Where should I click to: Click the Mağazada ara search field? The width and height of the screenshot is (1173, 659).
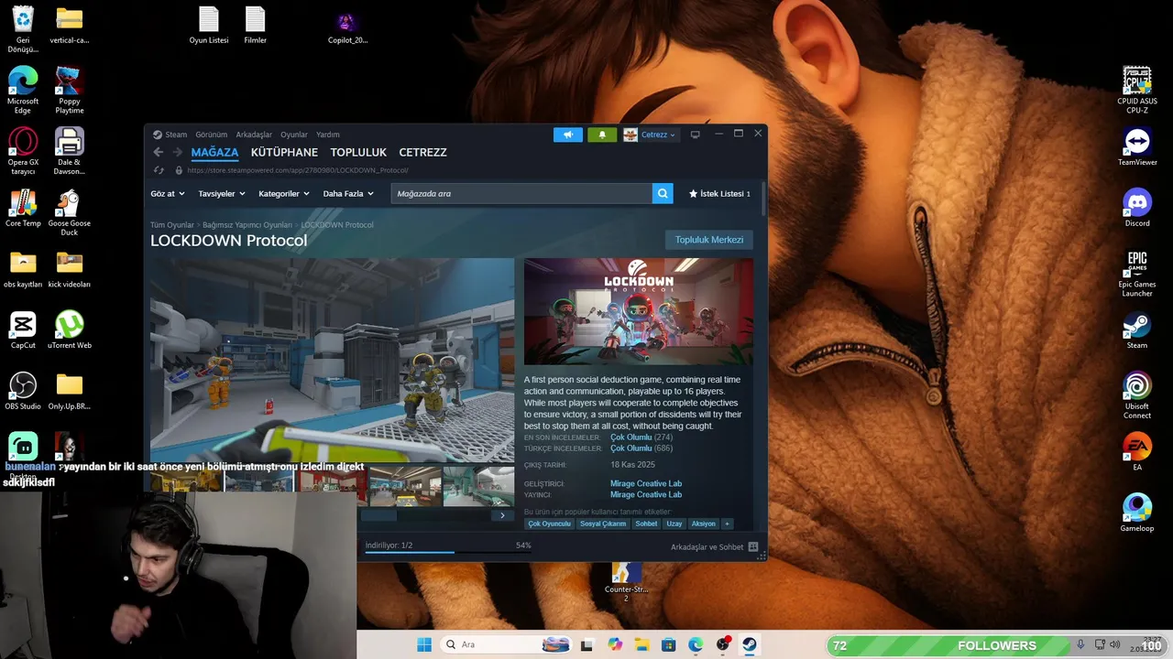point(521,193)
